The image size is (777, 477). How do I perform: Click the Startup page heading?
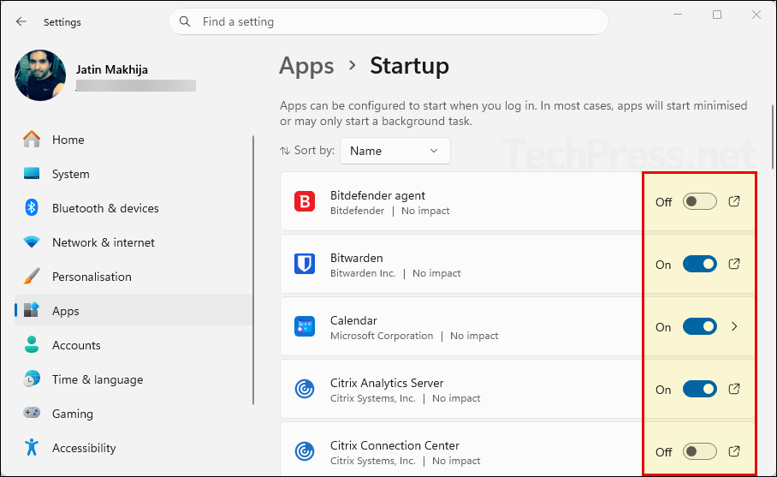coord(409,65)
